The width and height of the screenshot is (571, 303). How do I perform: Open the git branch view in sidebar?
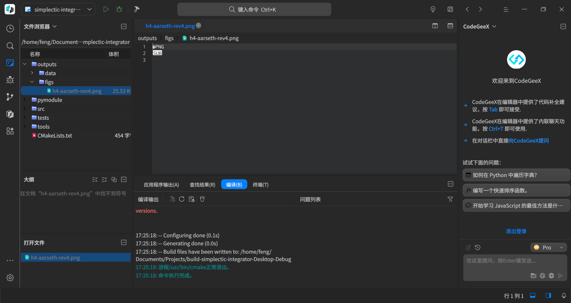tap(10, 97)
